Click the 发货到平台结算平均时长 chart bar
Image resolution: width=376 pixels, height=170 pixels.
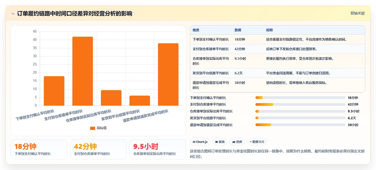[x=139, y=101]
